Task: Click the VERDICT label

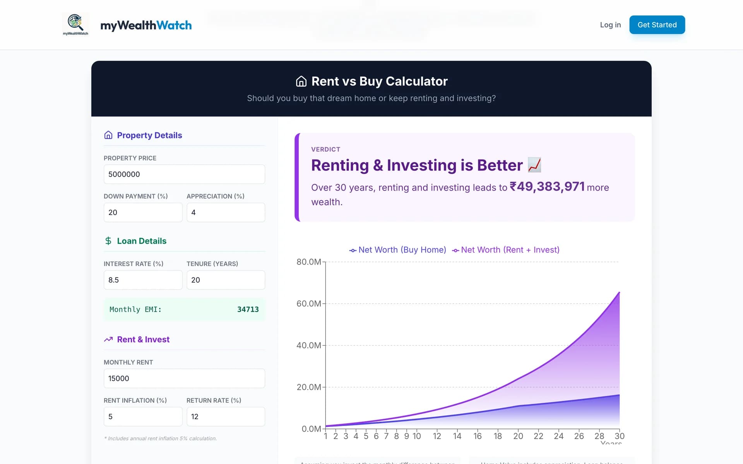Action: click(325, 149)
